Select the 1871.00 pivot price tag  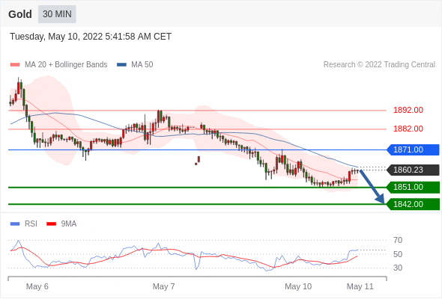(413, 149)
